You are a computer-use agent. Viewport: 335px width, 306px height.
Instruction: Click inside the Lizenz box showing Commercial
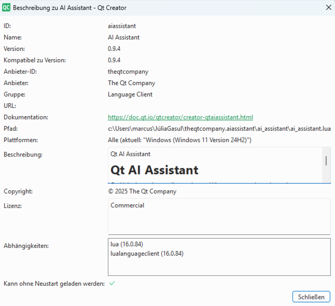pyautogui.click(x=219, y=216)
